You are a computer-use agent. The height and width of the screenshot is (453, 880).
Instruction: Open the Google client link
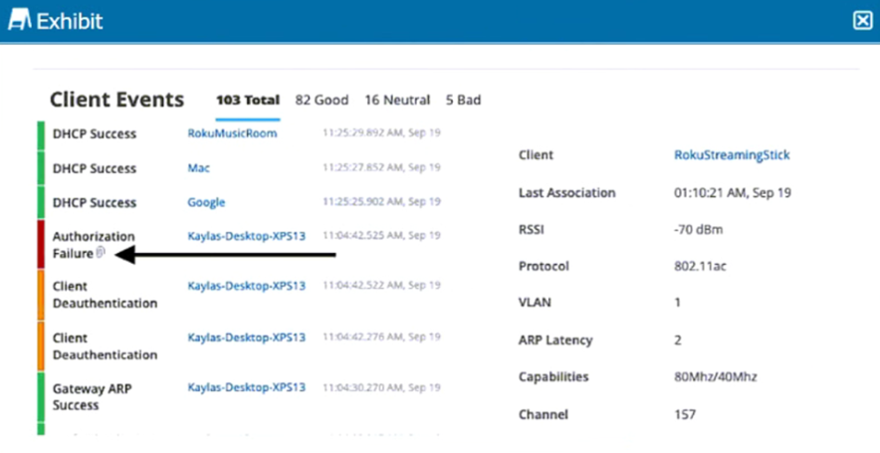(206, 202)
